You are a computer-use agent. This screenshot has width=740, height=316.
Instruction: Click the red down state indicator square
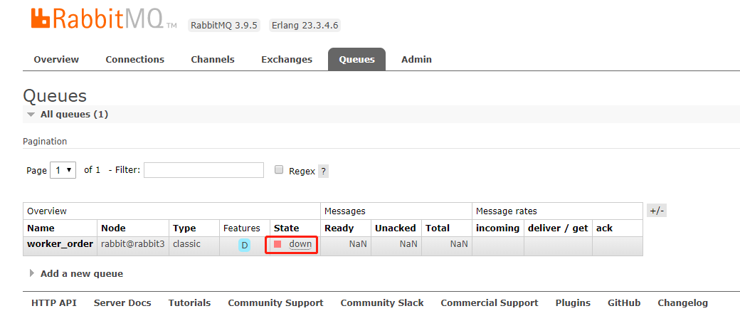pyautogui.click(x=277, y=244)
